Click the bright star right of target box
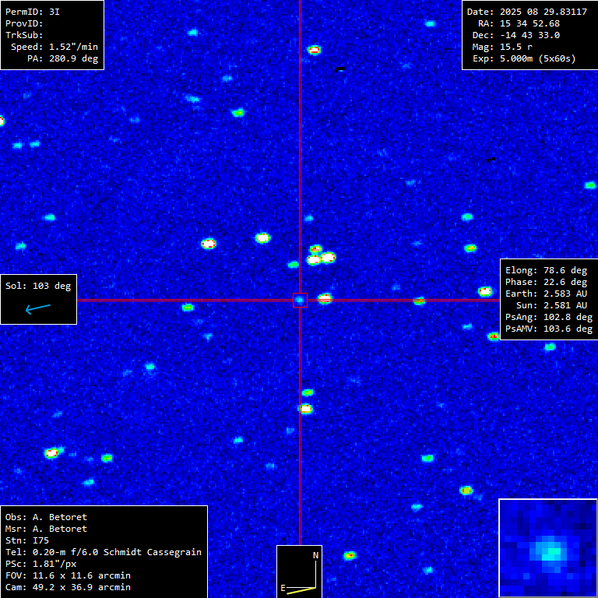 (x=325, y=298)
